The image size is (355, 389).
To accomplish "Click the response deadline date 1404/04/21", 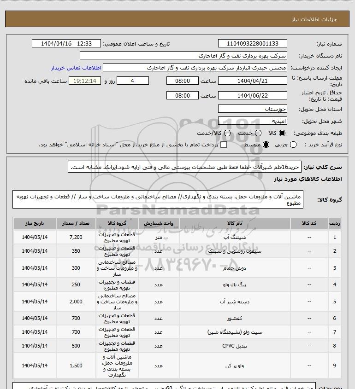I will point(252,81).
